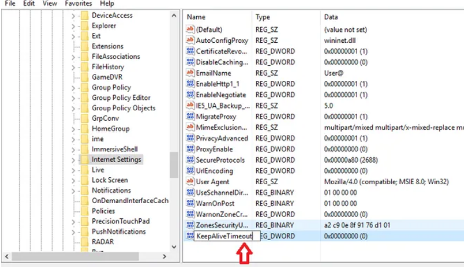Expand the Internet Settings key
The image size is (464, 267).
[73, 160]
